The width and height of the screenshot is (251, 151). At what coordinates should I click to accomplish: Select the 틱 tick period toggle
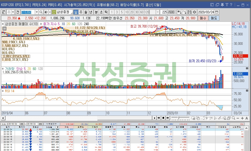click(106, 12)
